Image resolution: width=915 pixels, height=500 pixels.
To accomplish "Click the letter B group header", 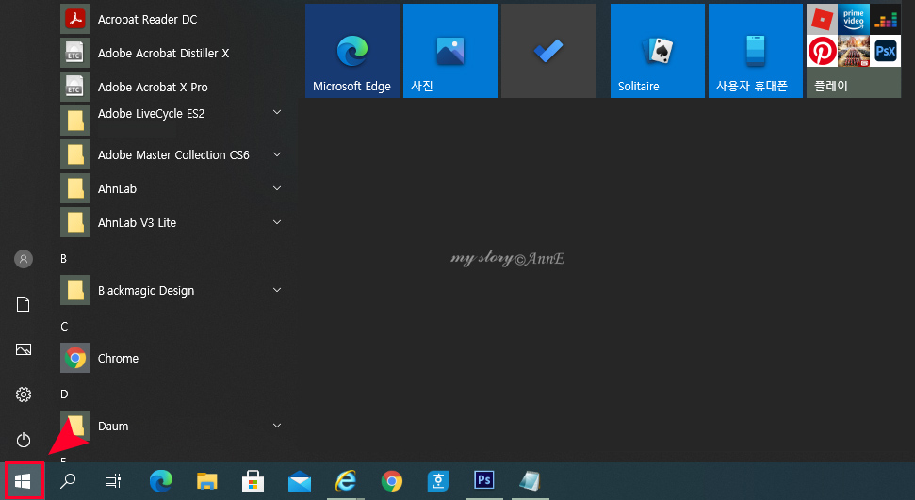I will [x=63, y=258].
